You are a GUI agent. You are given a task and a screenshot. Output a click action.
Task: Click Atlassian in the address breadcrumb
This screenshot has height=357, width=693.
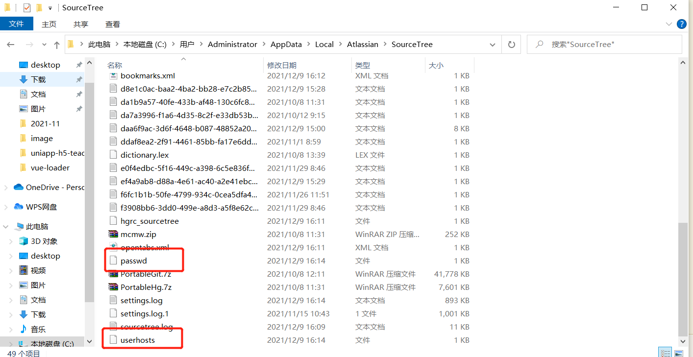(x=363, y=45)
